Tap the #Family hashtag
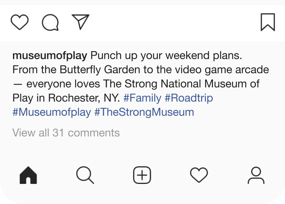Viewport: 285px width, 204px height. [x=142, y=98]
